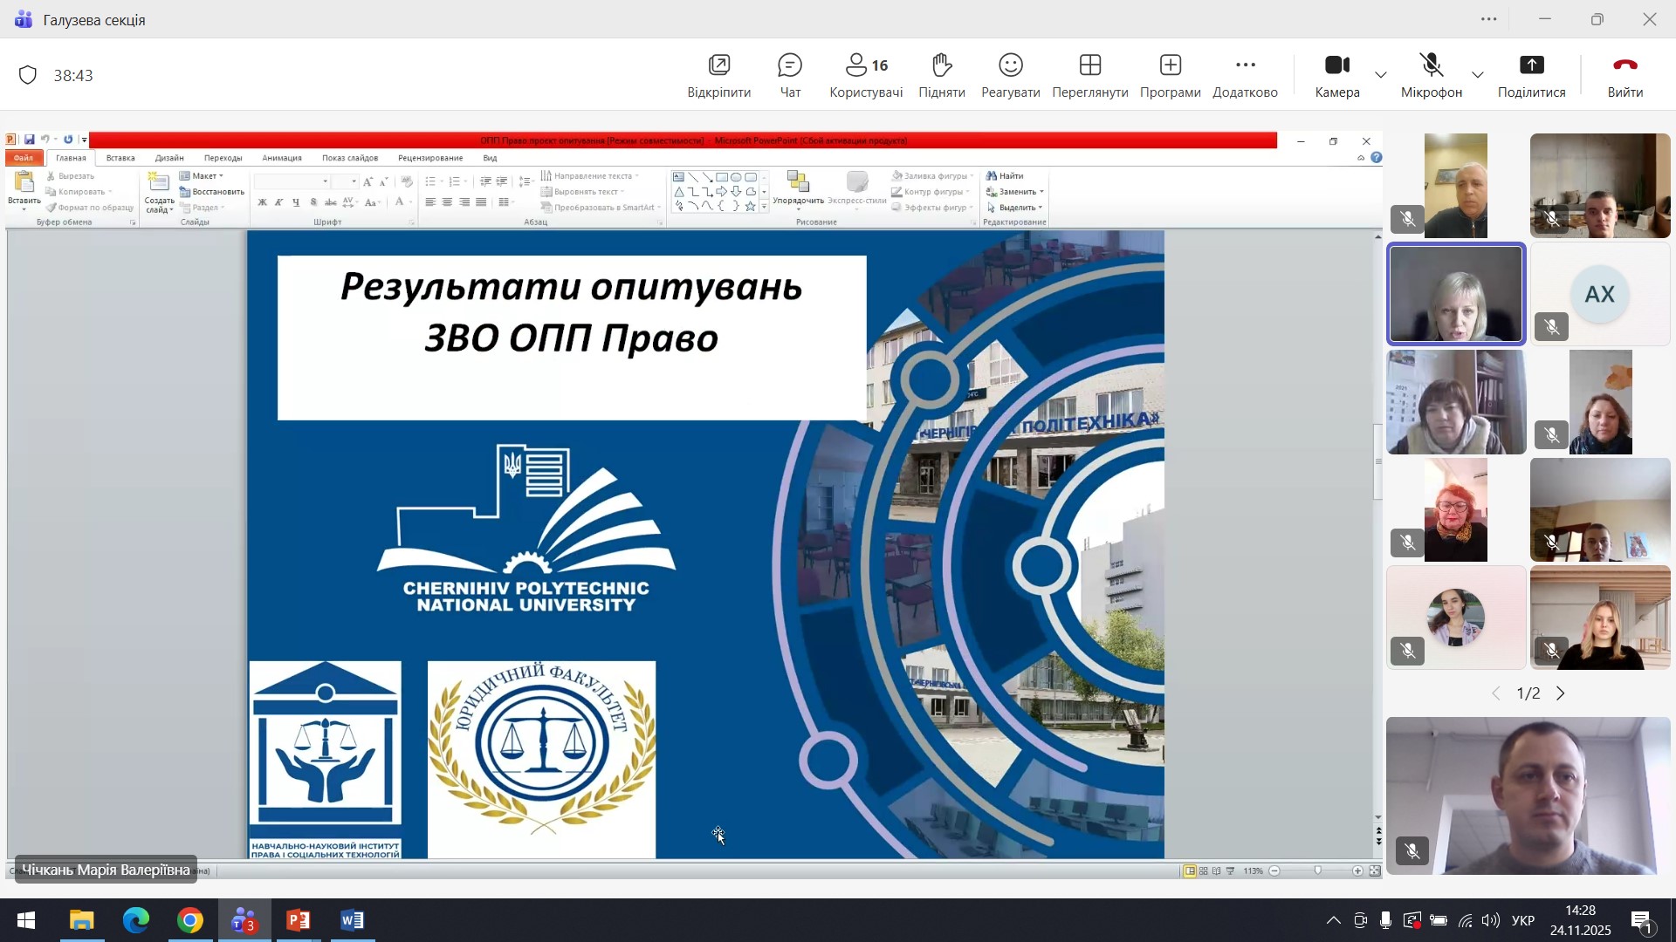Toggle the Камера on or off
Image resolution: width=1676 pixels, height=942 pixels.
click(x=1336, y=75)
